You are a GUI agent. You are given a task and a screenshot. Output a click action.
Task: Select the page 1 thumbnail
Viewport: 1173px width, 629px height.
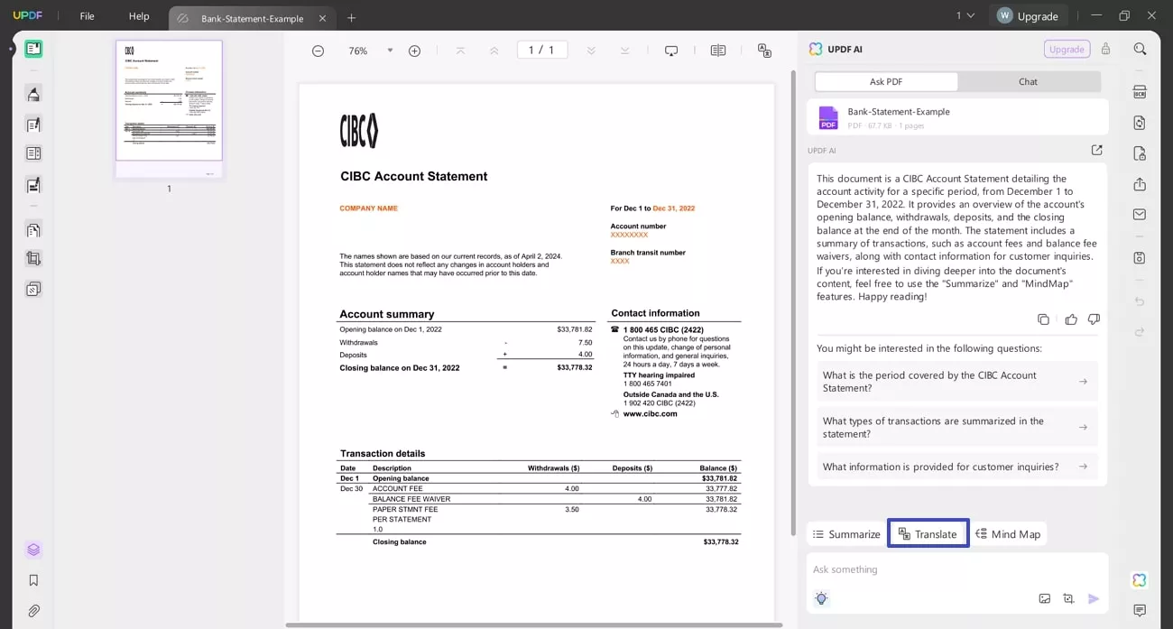pos(169,101)
